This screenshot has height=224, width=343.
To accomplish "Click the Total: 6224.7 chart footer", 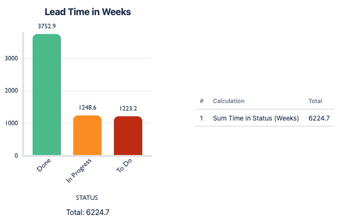I will click(x=87, y=212).
